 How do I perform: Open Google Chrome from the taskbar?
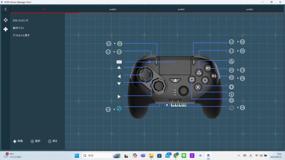pyautogui.click(x=176, y=156)
